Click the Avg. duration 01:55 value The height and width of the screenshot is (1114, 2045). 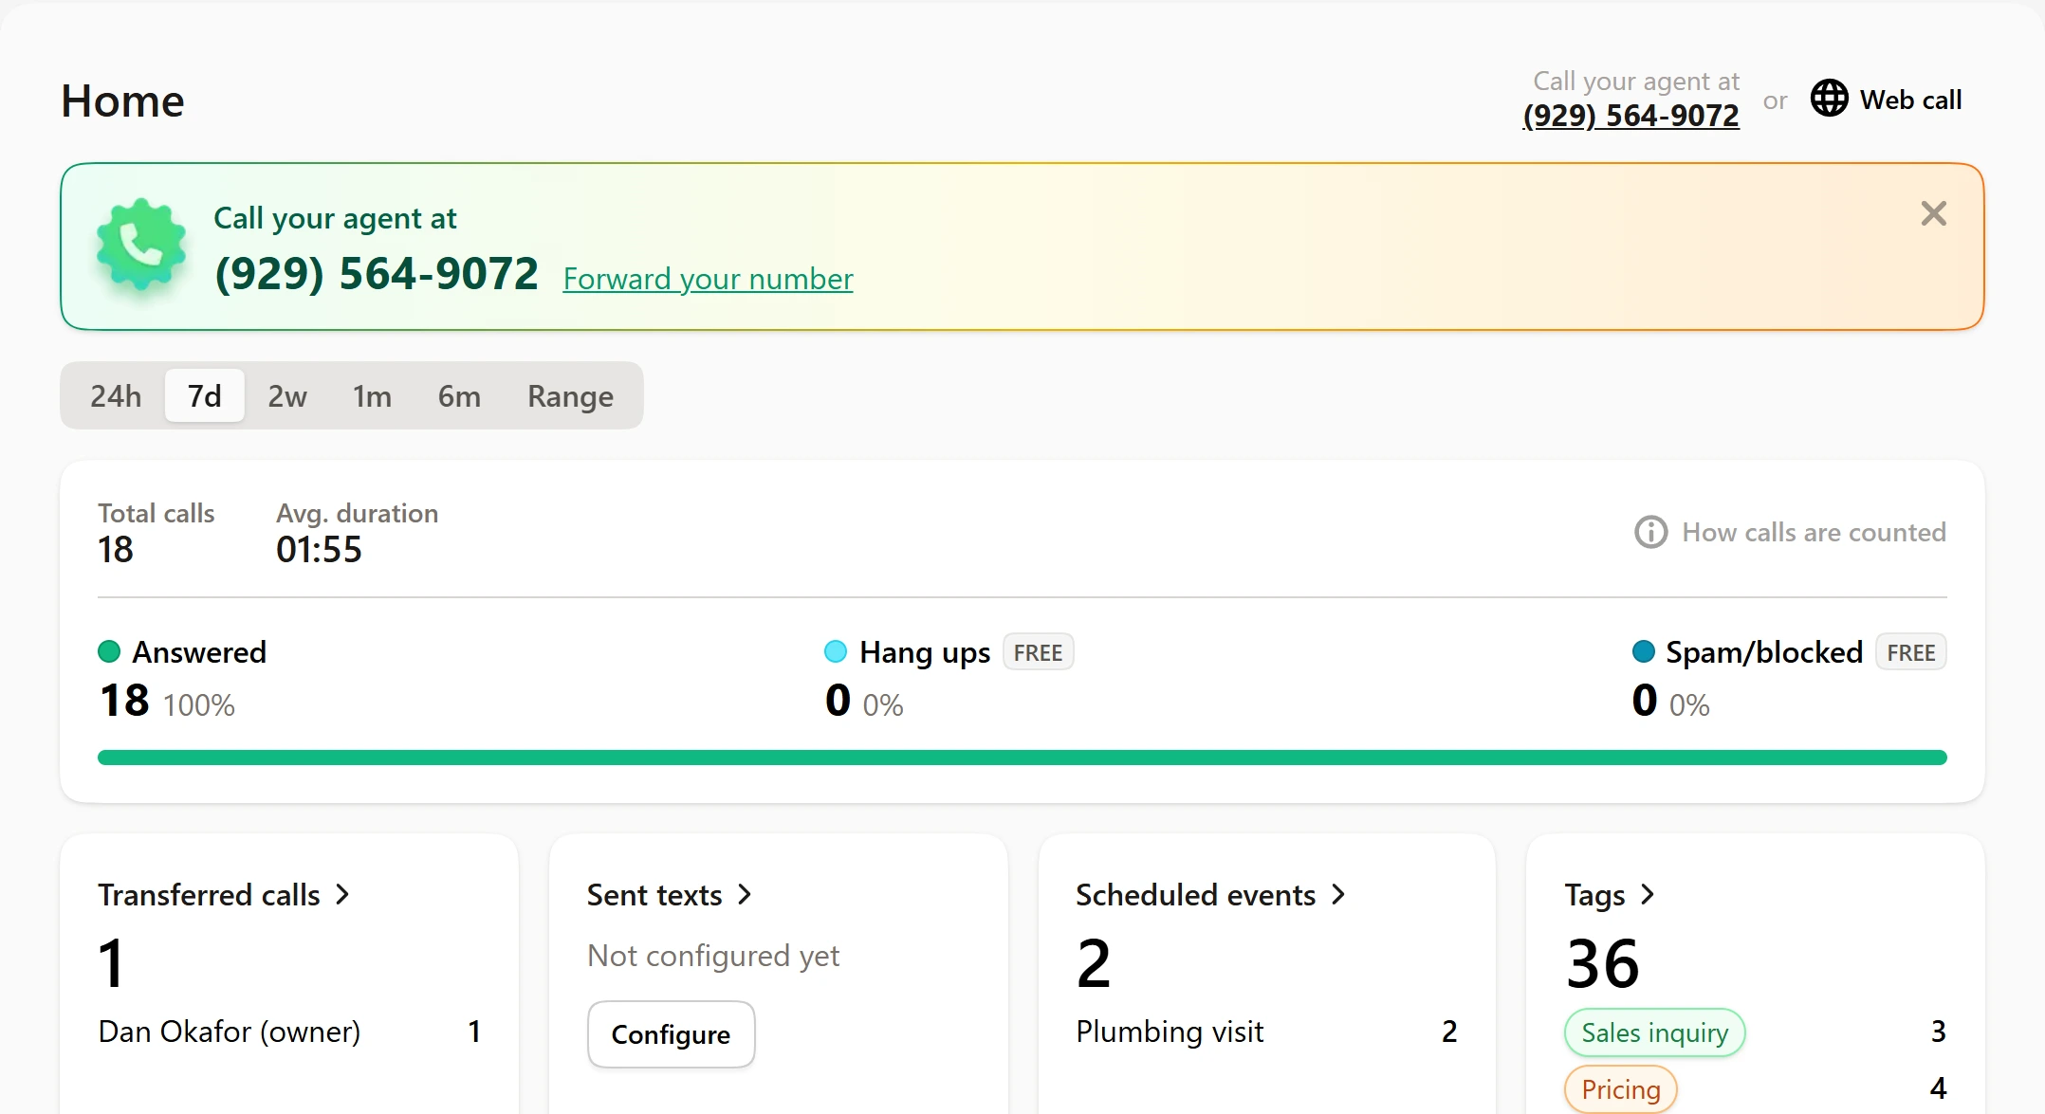pos(319,550)
